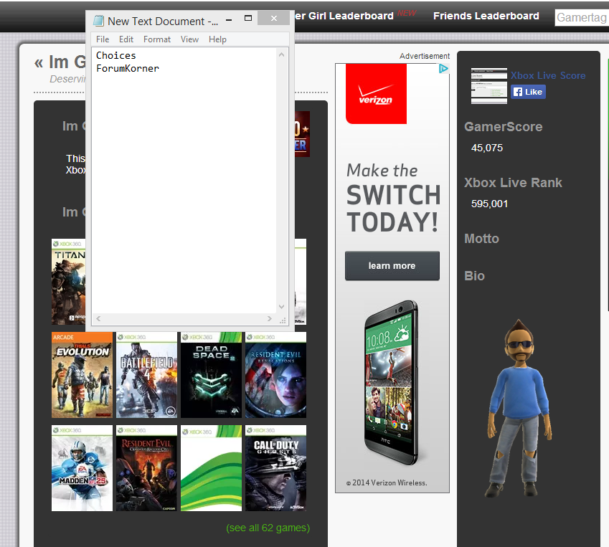Click Notepad vertical scrollbar down arrow
The image size is (609, 547).
click(x=282, y=307)
